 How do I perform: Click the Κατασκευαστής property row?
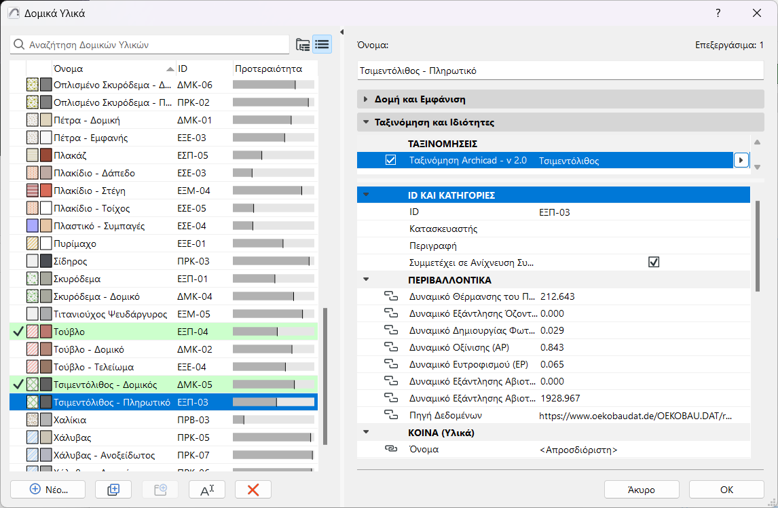554,229
